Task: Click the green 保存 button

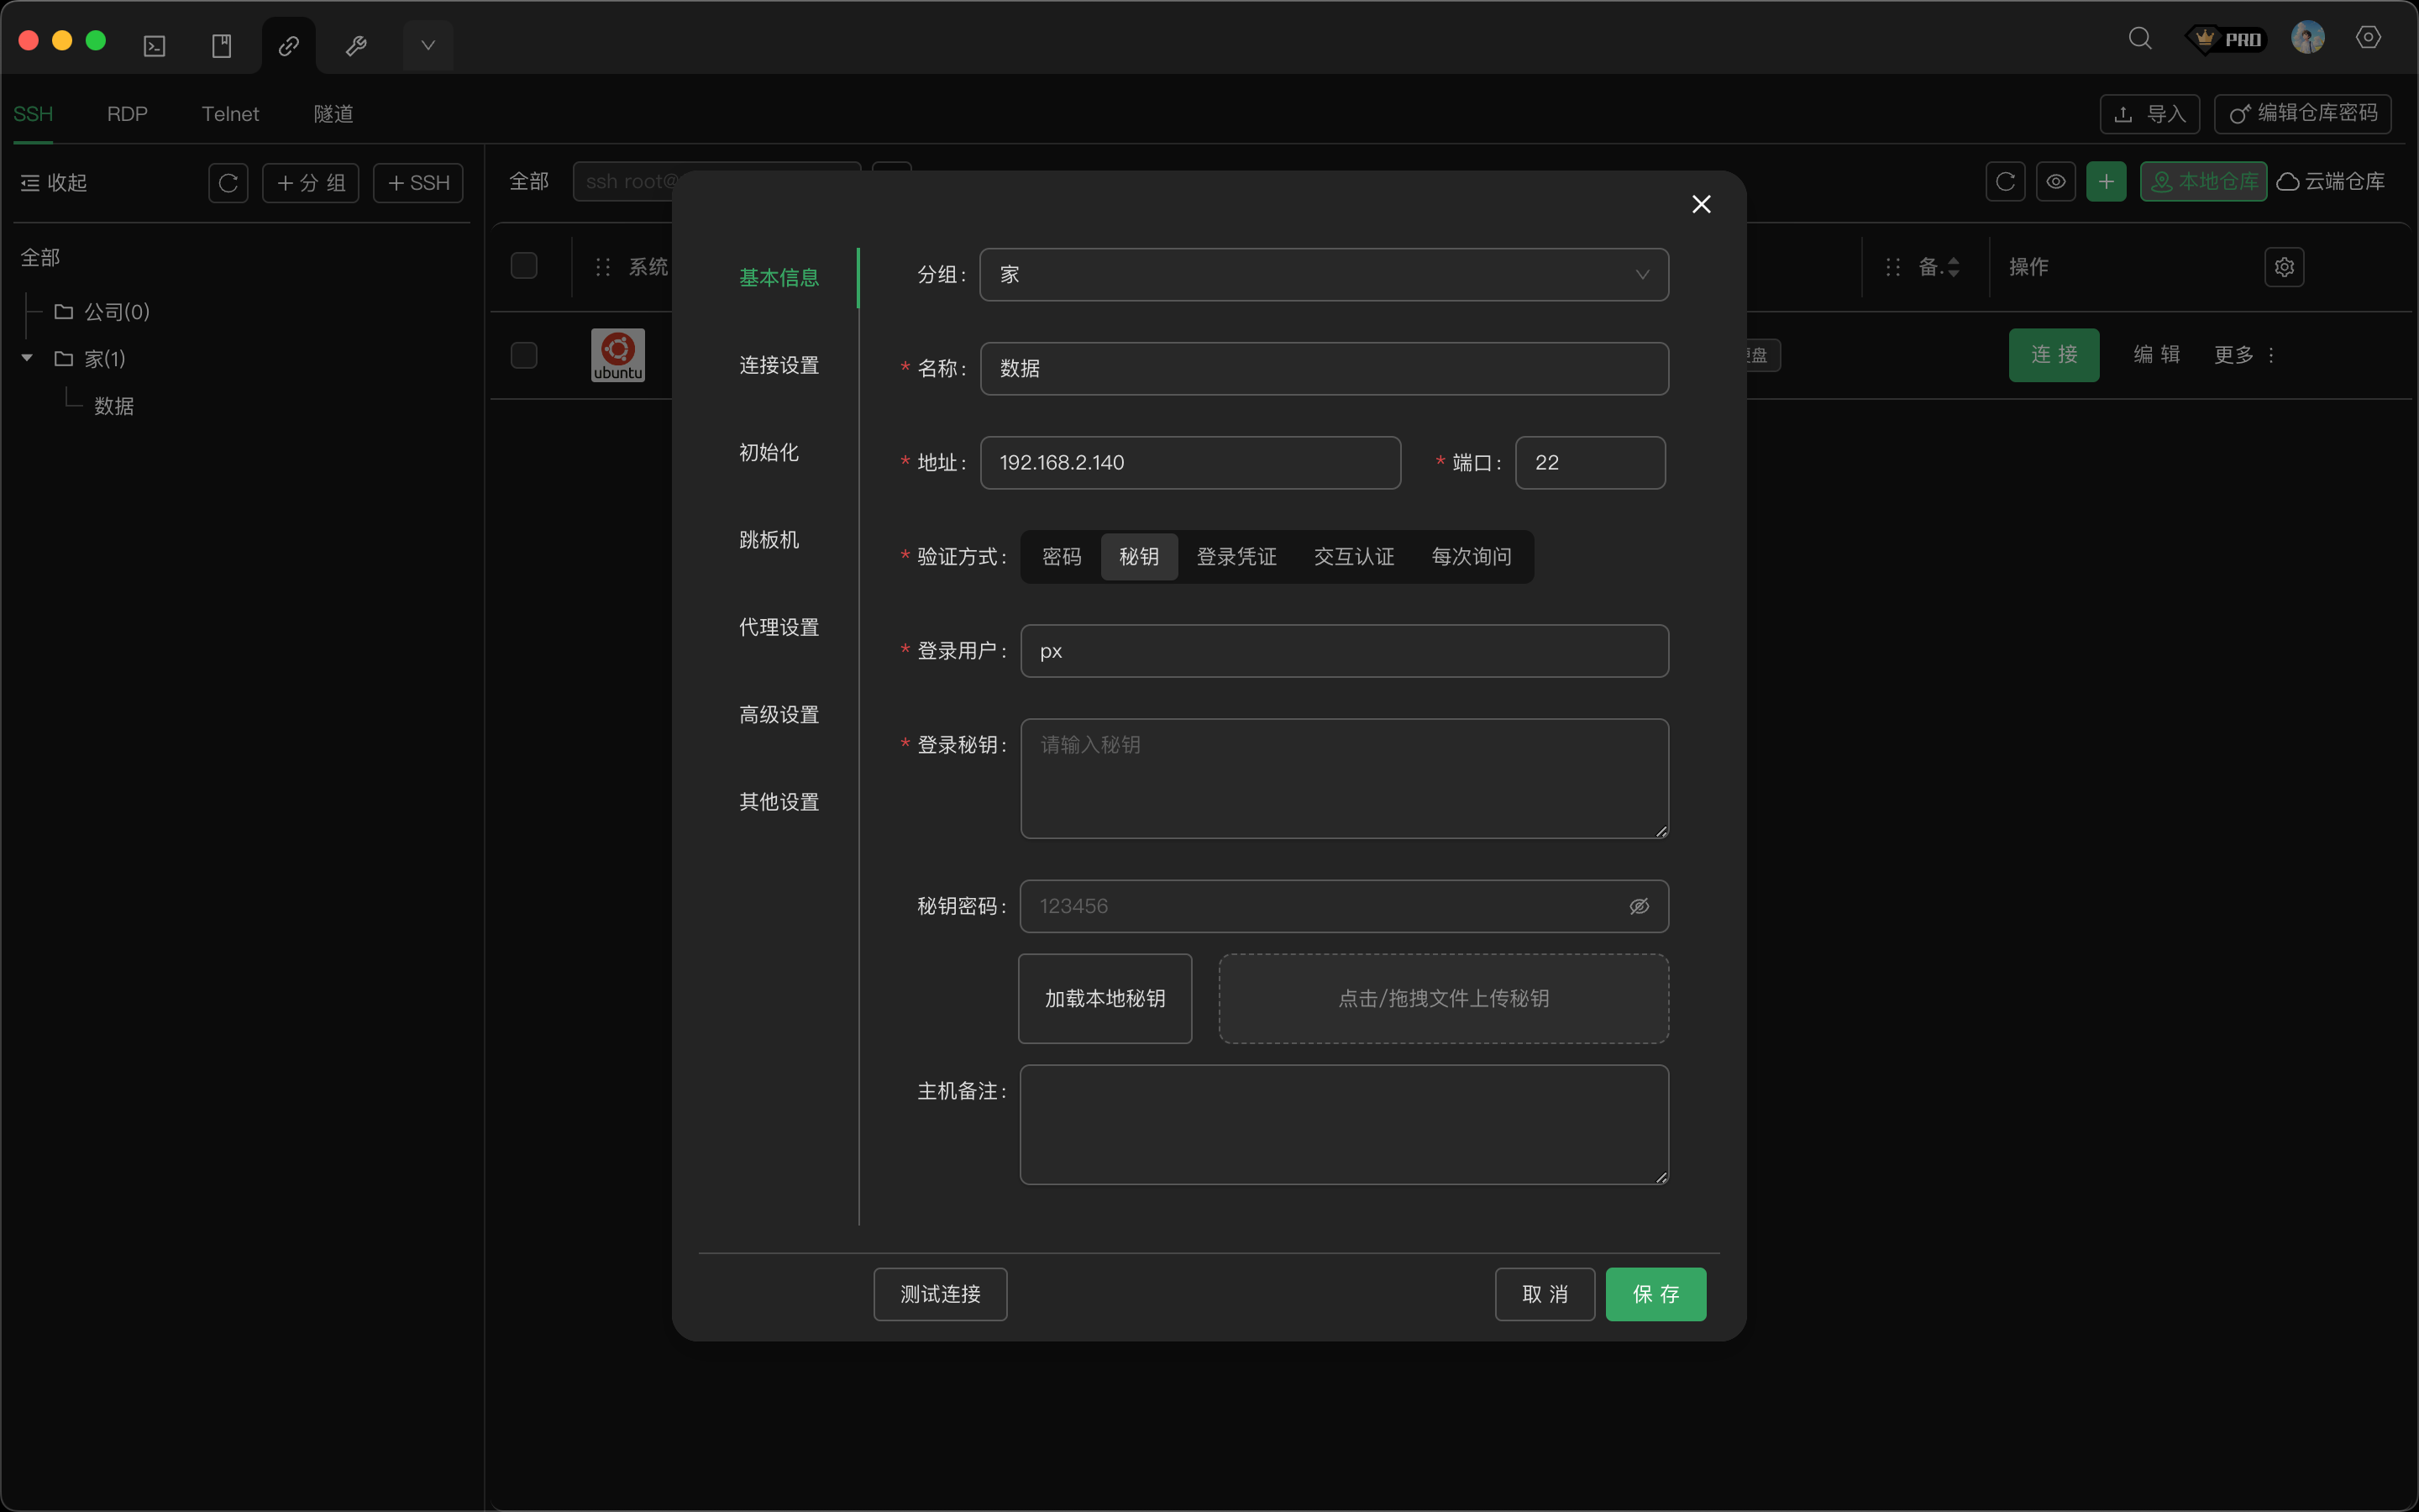Action: pyautogui.click(x=1656, y=1294)
